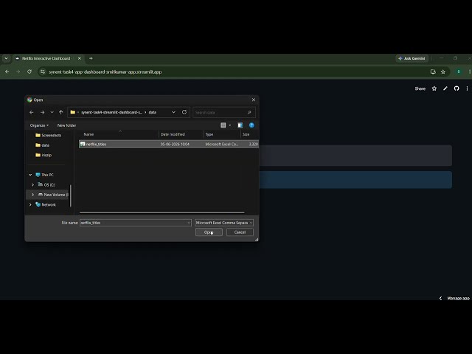Image resolution: width=472 pixels, height=354 pixels.
Task: Open the Screenshots folder in sidebar
Action: 48,135
